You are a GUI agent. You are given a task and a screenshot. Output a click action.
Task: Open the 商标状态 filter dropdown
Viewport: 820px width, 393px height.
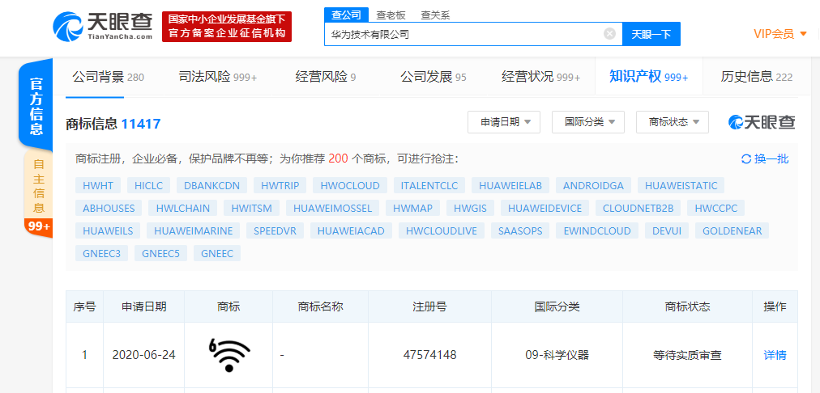tap(673, 122)
